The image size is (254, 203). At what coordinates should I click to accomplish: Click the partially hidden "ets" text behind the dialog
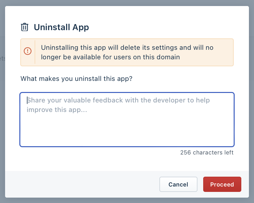[3, 58]
